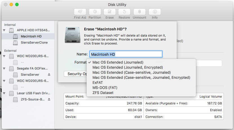Click the Seagate FA GOFlex drive icon

pos(11,68)
